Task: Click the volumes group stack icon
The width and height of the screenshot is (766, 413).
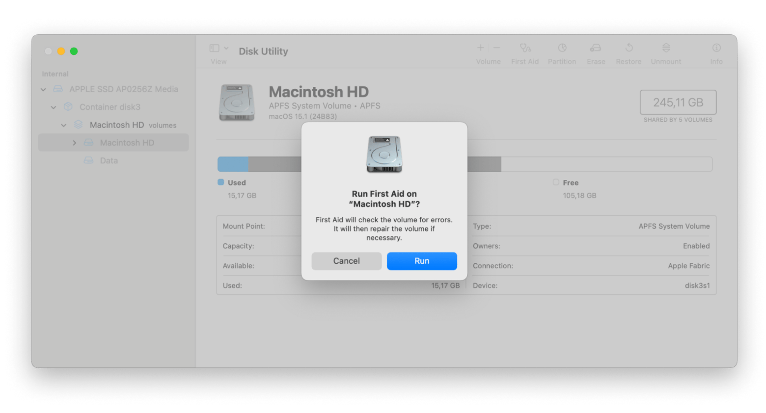Action: click(x=78, y=125)
